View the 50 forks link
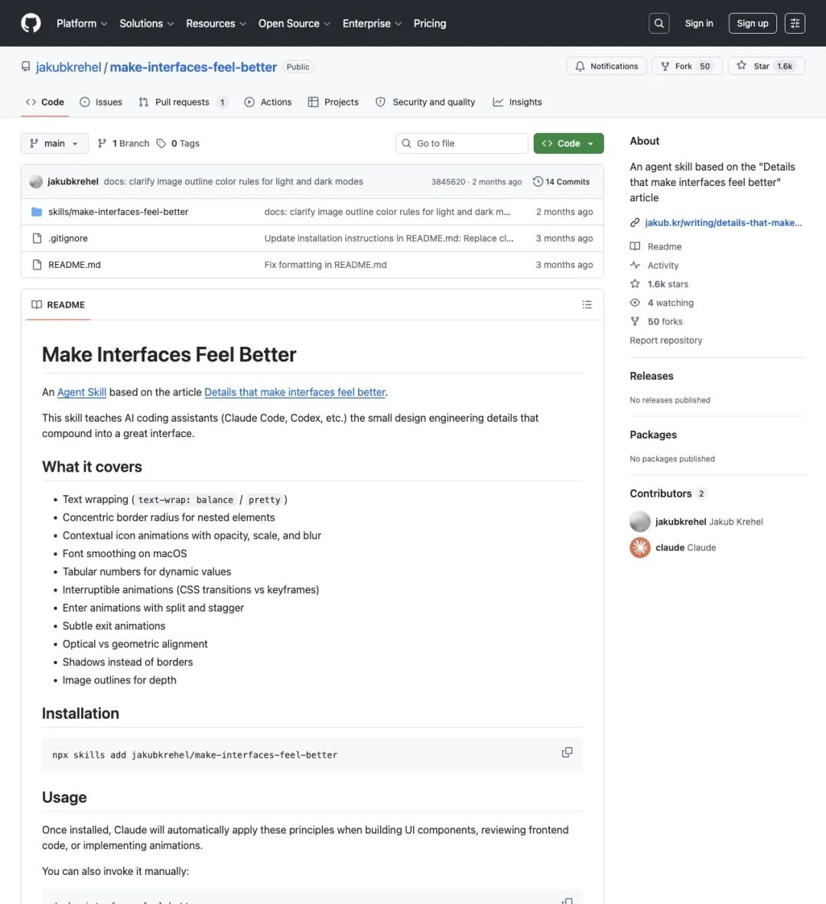This screenshot has width=826, height=904. (656, 321)
